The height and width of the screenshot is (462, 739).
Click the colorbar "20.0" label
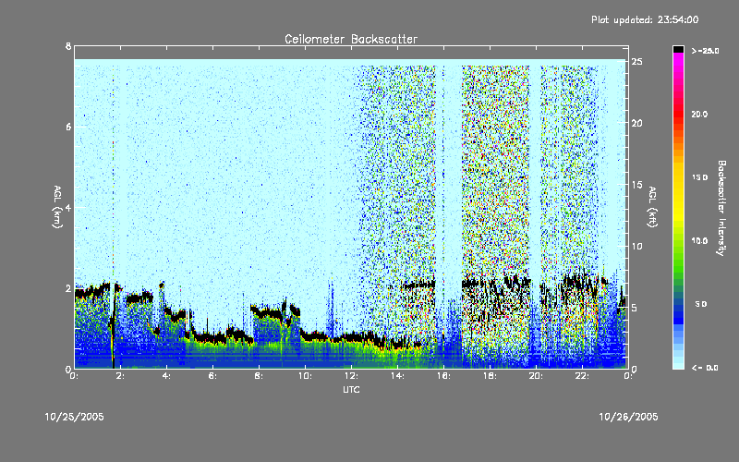click(x=699, y=114)
